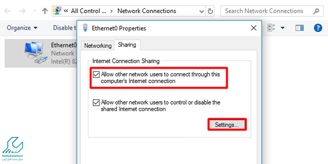Switch to the Networking tab
Viewport: 328px width, 164px height.
[x=98, y=46]
